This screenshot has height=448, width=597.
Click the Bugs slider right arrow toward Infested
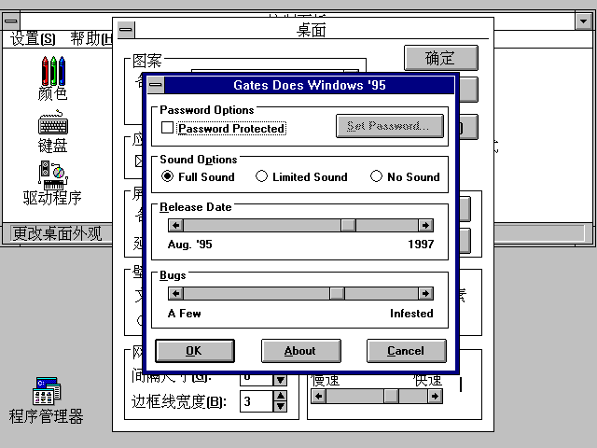click(425, 294)
